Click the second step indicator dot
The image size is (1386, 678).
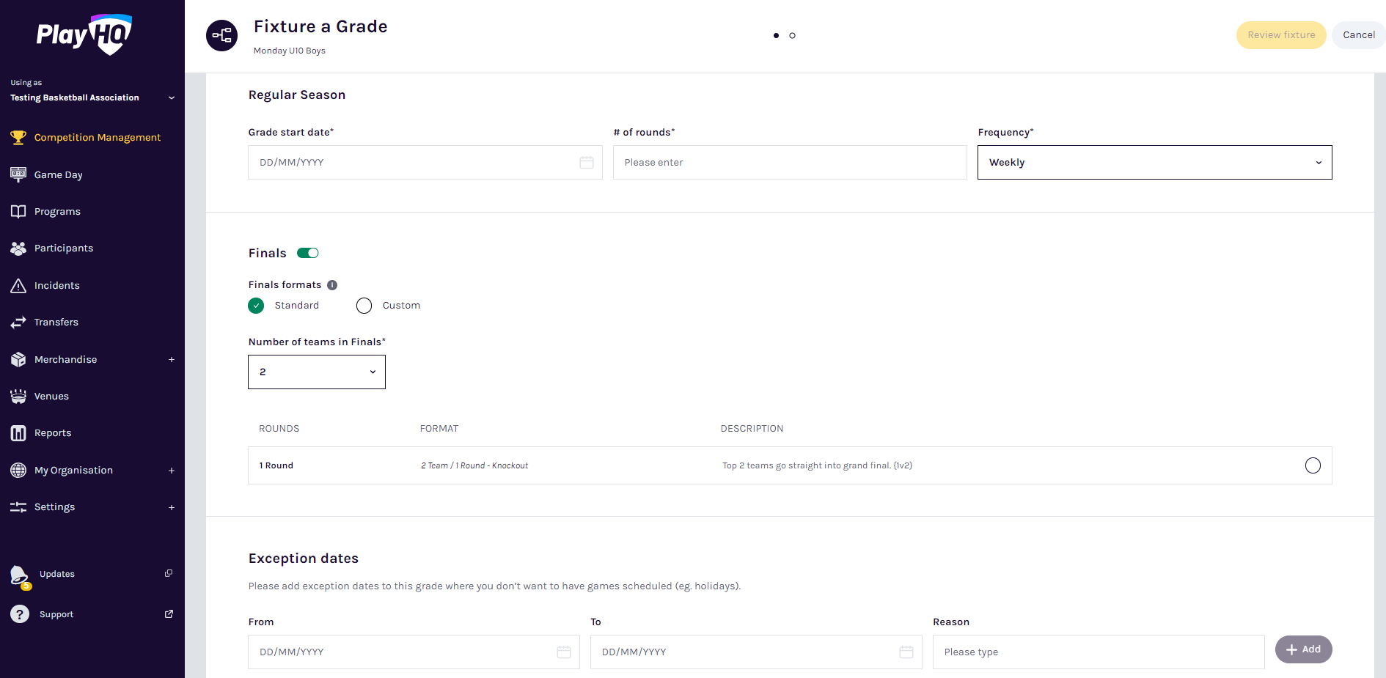coord(792,35)
